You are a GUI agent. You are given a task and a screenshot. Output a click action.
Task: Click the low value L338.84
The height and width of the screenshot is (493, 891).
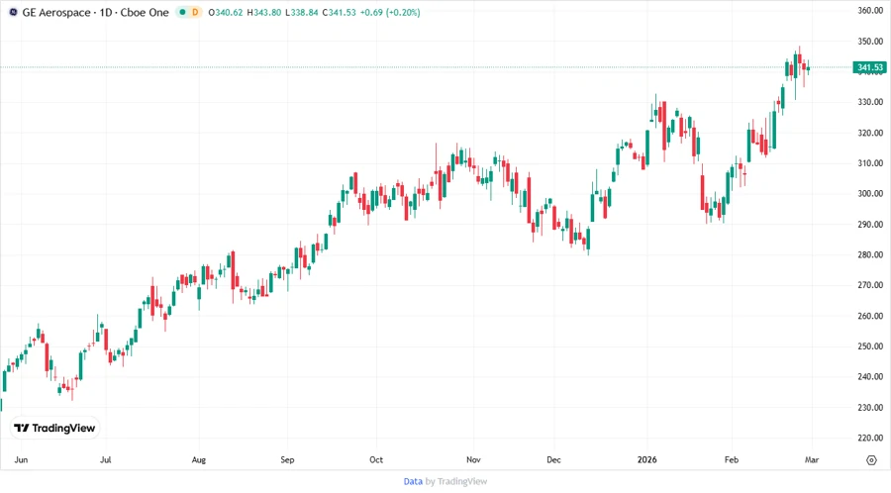(301, 13)
